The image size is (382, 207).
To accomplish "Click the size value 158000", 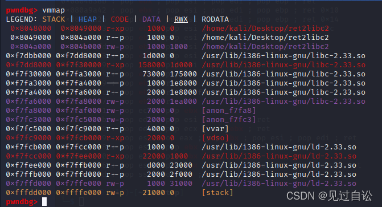I will click(x=152, y=65).
